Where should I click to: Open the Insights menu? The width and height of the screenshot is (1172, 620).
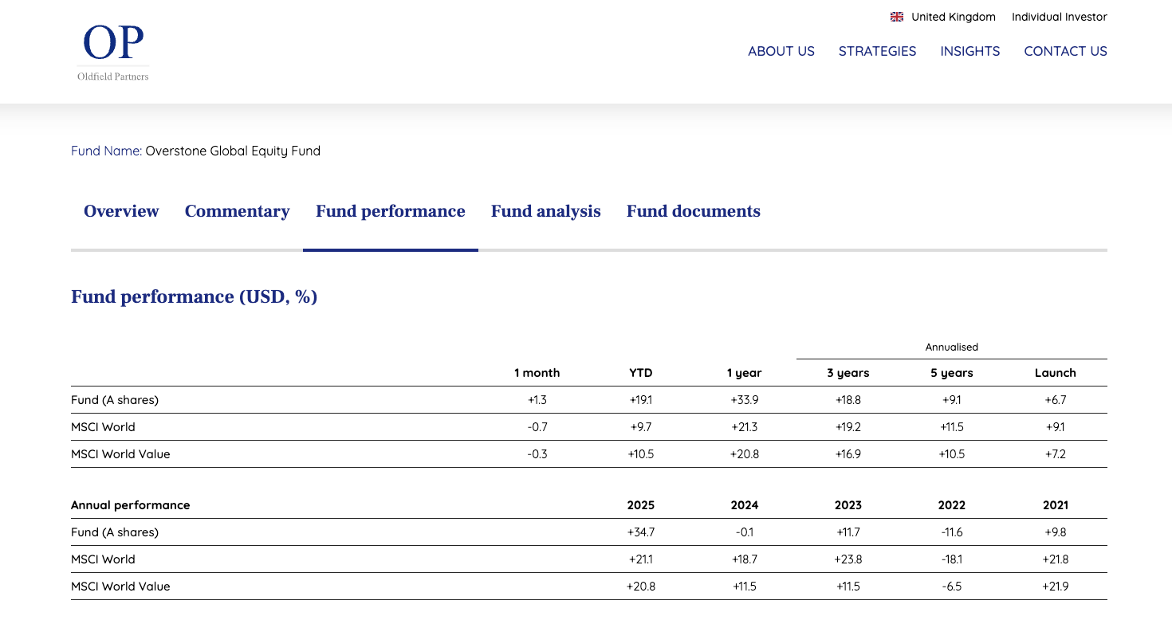pyautogui.click(x=970, y=51)
